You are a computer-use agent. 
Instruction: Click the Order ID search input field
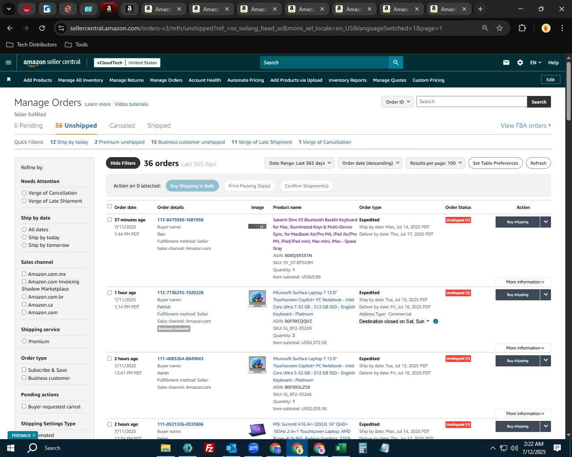point(471,102)
